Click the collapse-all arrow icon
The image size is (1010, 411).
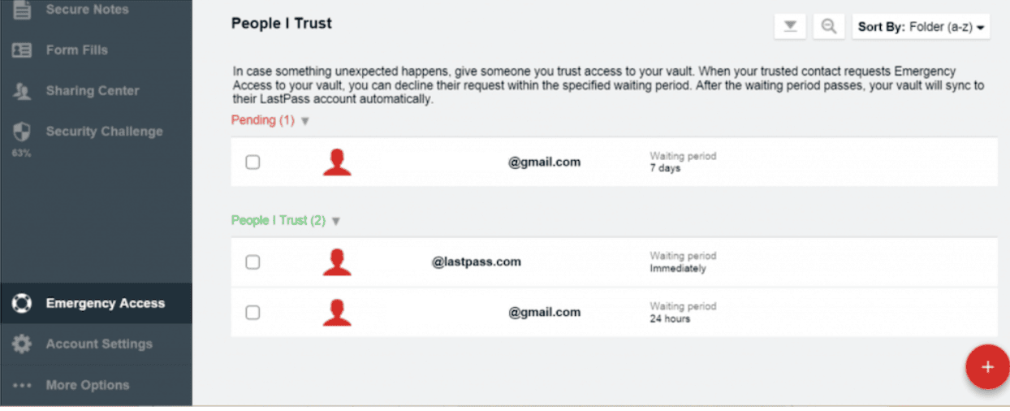pos(789,26)
